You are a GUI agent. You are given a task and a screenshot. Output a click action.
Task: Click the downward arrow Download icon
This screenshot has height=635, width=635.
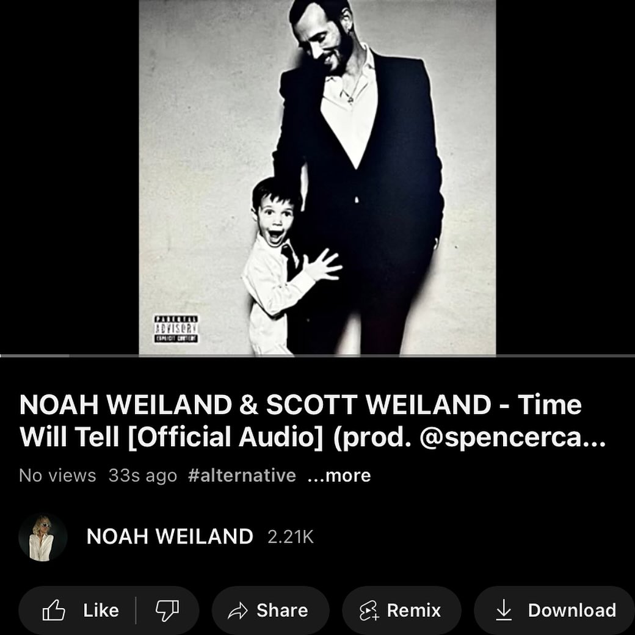click(503, 610)
